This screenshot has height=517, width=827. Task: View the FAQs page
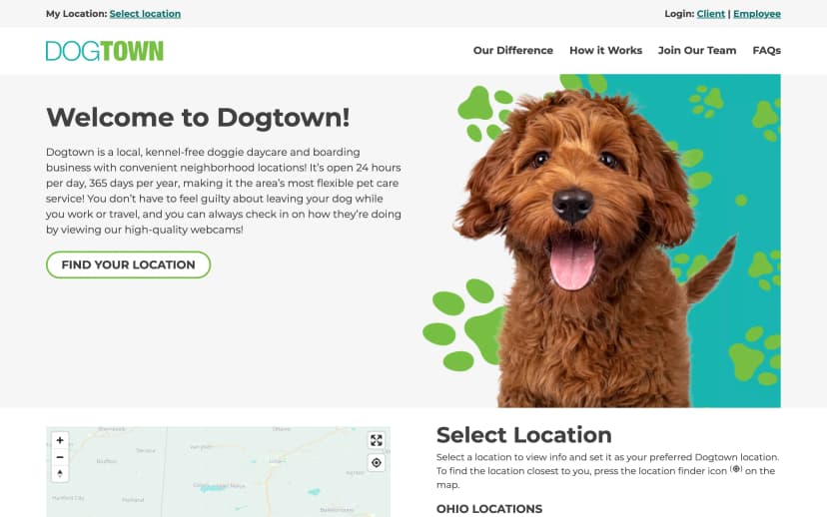click(x=766, y=51)
